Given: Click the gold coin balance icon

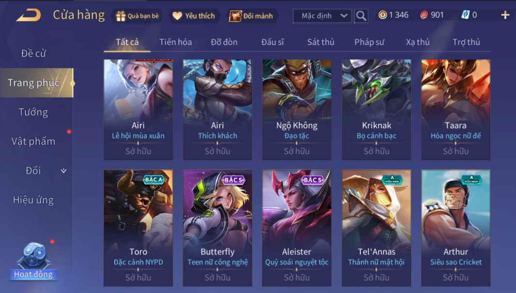Looking at the screenshot, I should click(x=382, y=15).
